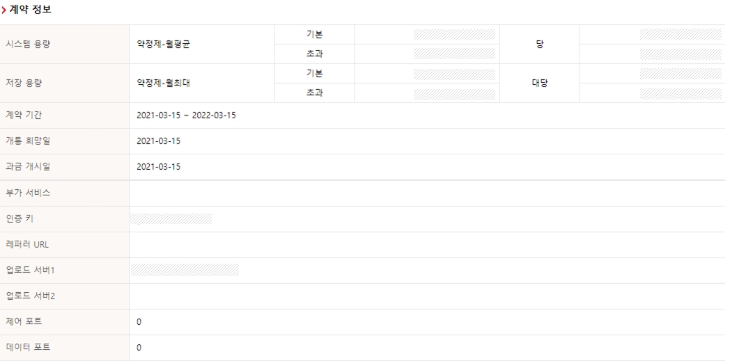Click the 약정제-월최대 value
This screenshot has width=730, height=361.
[x=164, y=83]
